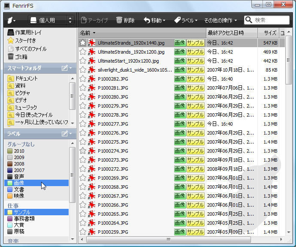Open the FenrirFS fox logo menu
296x247 pixels.
point(11,20)
